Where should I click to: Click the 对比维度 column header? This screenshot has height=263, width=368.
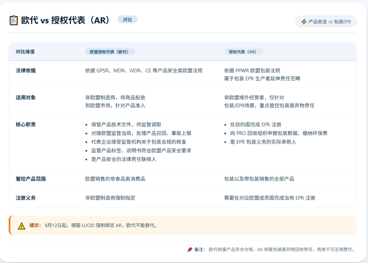point(25,52)
